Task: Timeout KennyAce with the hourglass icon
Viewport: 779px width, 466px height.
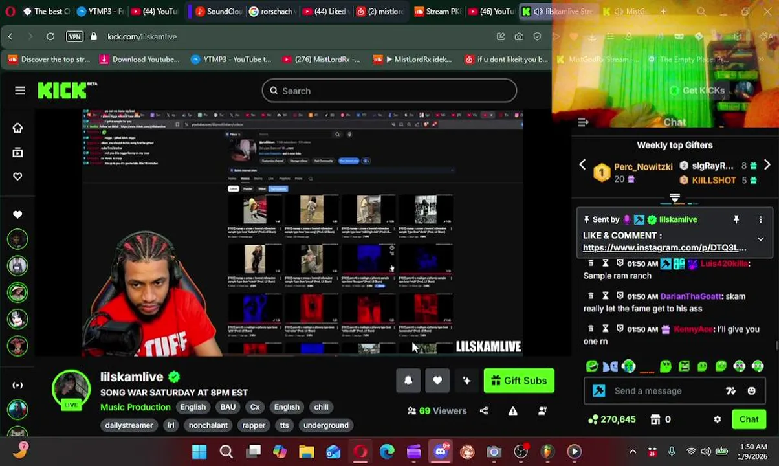Action: [x=606, y=329]
